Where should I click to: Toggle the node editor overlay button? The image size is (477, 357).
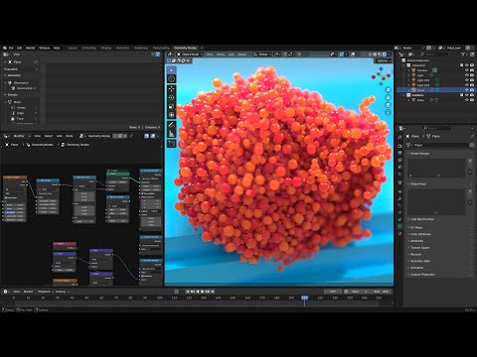(153, 136)
